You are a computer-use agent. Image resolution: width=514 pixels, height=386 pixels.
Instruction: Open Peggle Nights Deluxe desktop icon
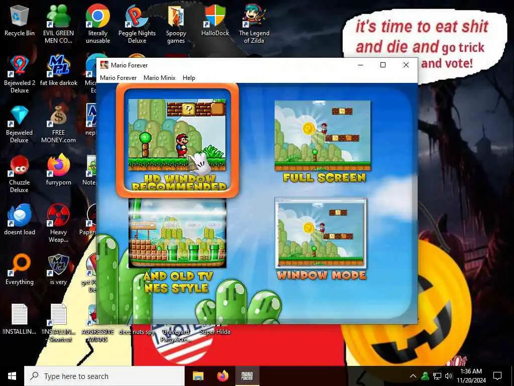137,25
